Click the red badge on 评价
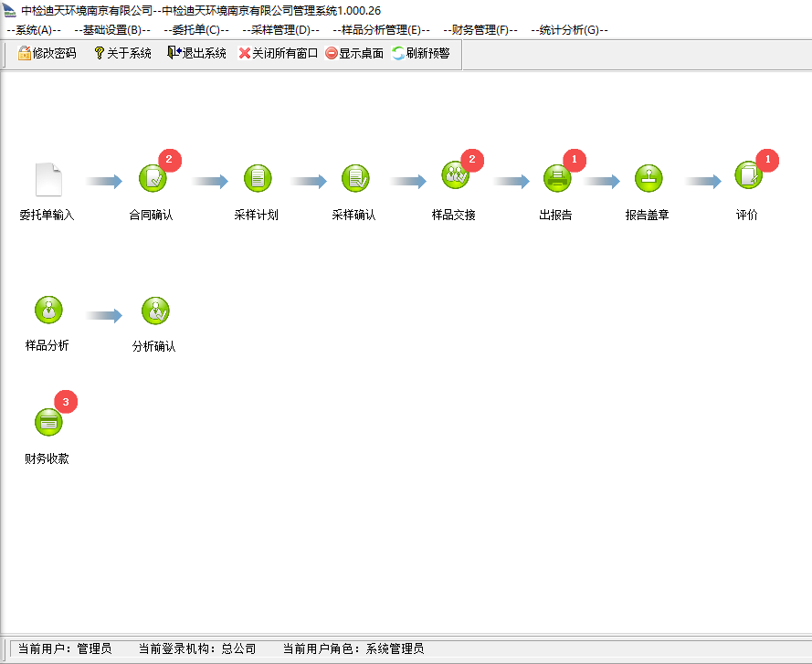 pyautogui.click(x=767, y=160)
